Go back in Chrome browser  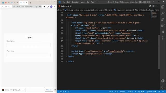click(2, 6)
